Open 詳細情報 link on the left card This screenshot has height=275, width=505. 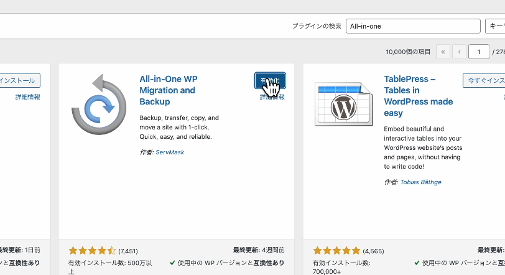click(x=28, y=97)
